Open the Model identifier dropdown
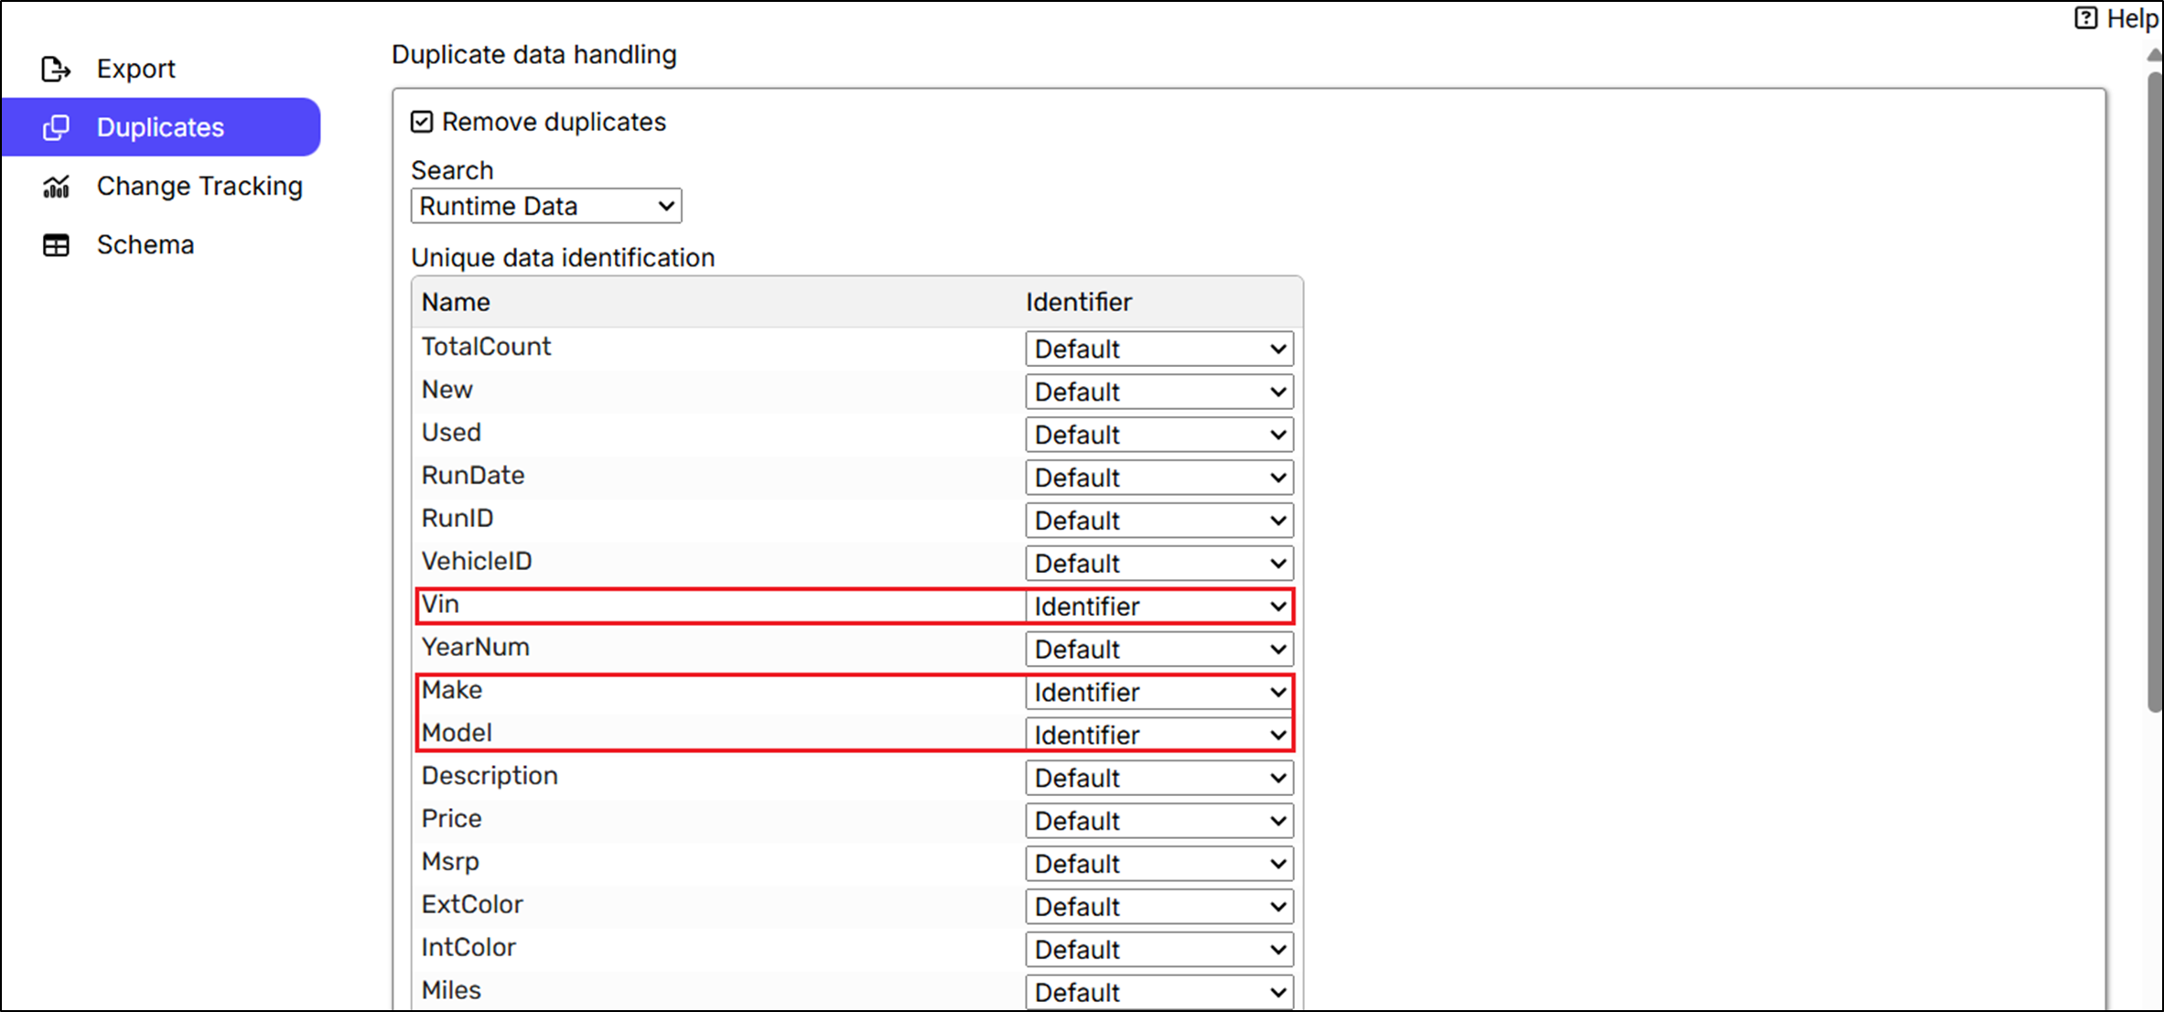Viewport: 2164px width, 1012px height. [x=1158, y=735]
